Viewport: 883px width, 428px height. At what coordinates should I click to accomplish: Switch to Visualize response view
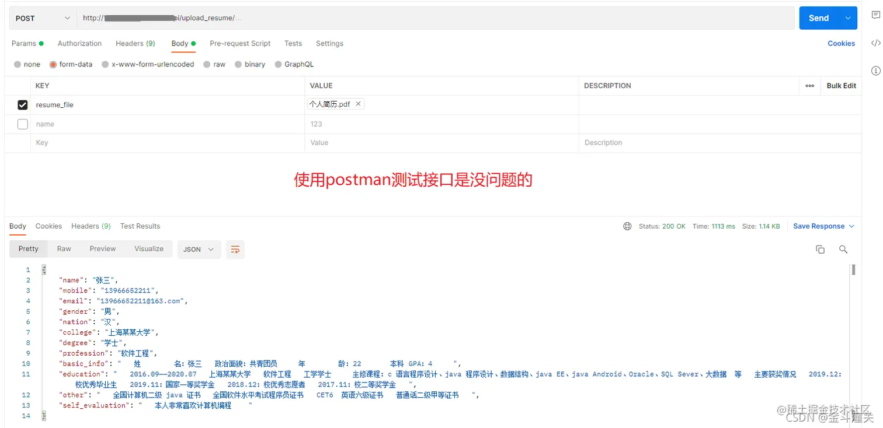point(149,249)
